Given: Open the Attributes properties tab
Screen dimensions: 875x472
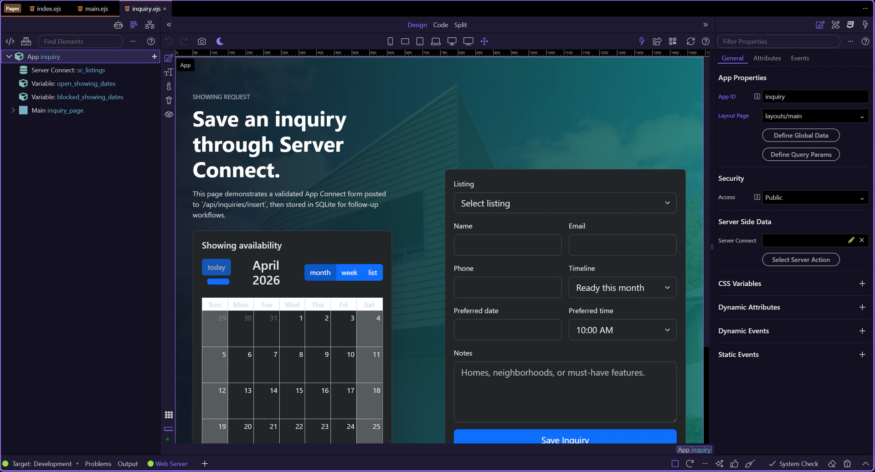Looking at the screenshot, I should (x=767, y=58).
